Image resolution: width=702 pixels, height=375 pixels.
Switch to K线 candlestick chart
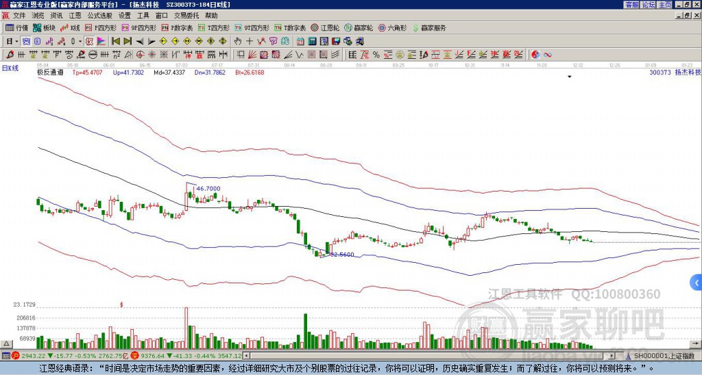coord(70,27)
